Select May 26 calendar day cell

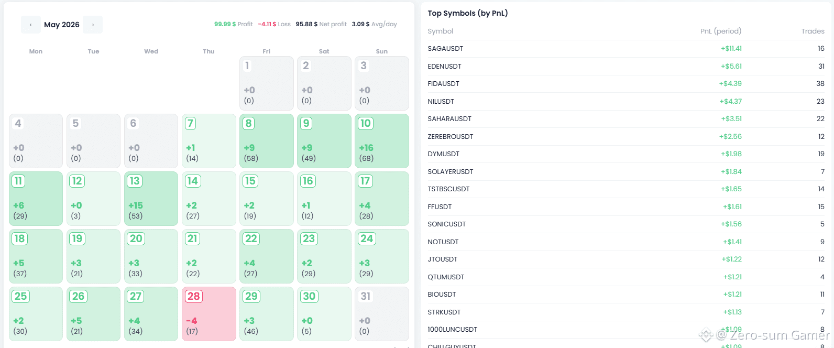tap(94, 314)
